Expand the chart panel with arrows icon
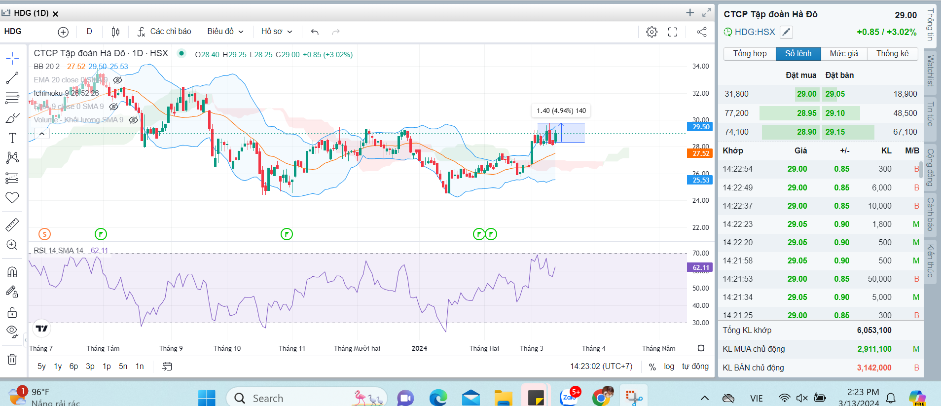The height and width of the screenshot is (406, 941). pos(707,12)
